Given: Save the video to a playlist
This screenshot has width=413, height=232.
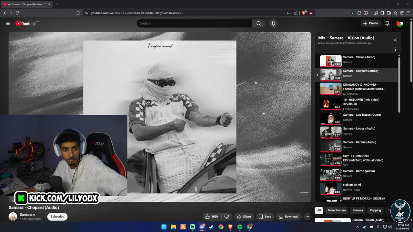Looking at the screenshot, I should [x=265, y=217].
